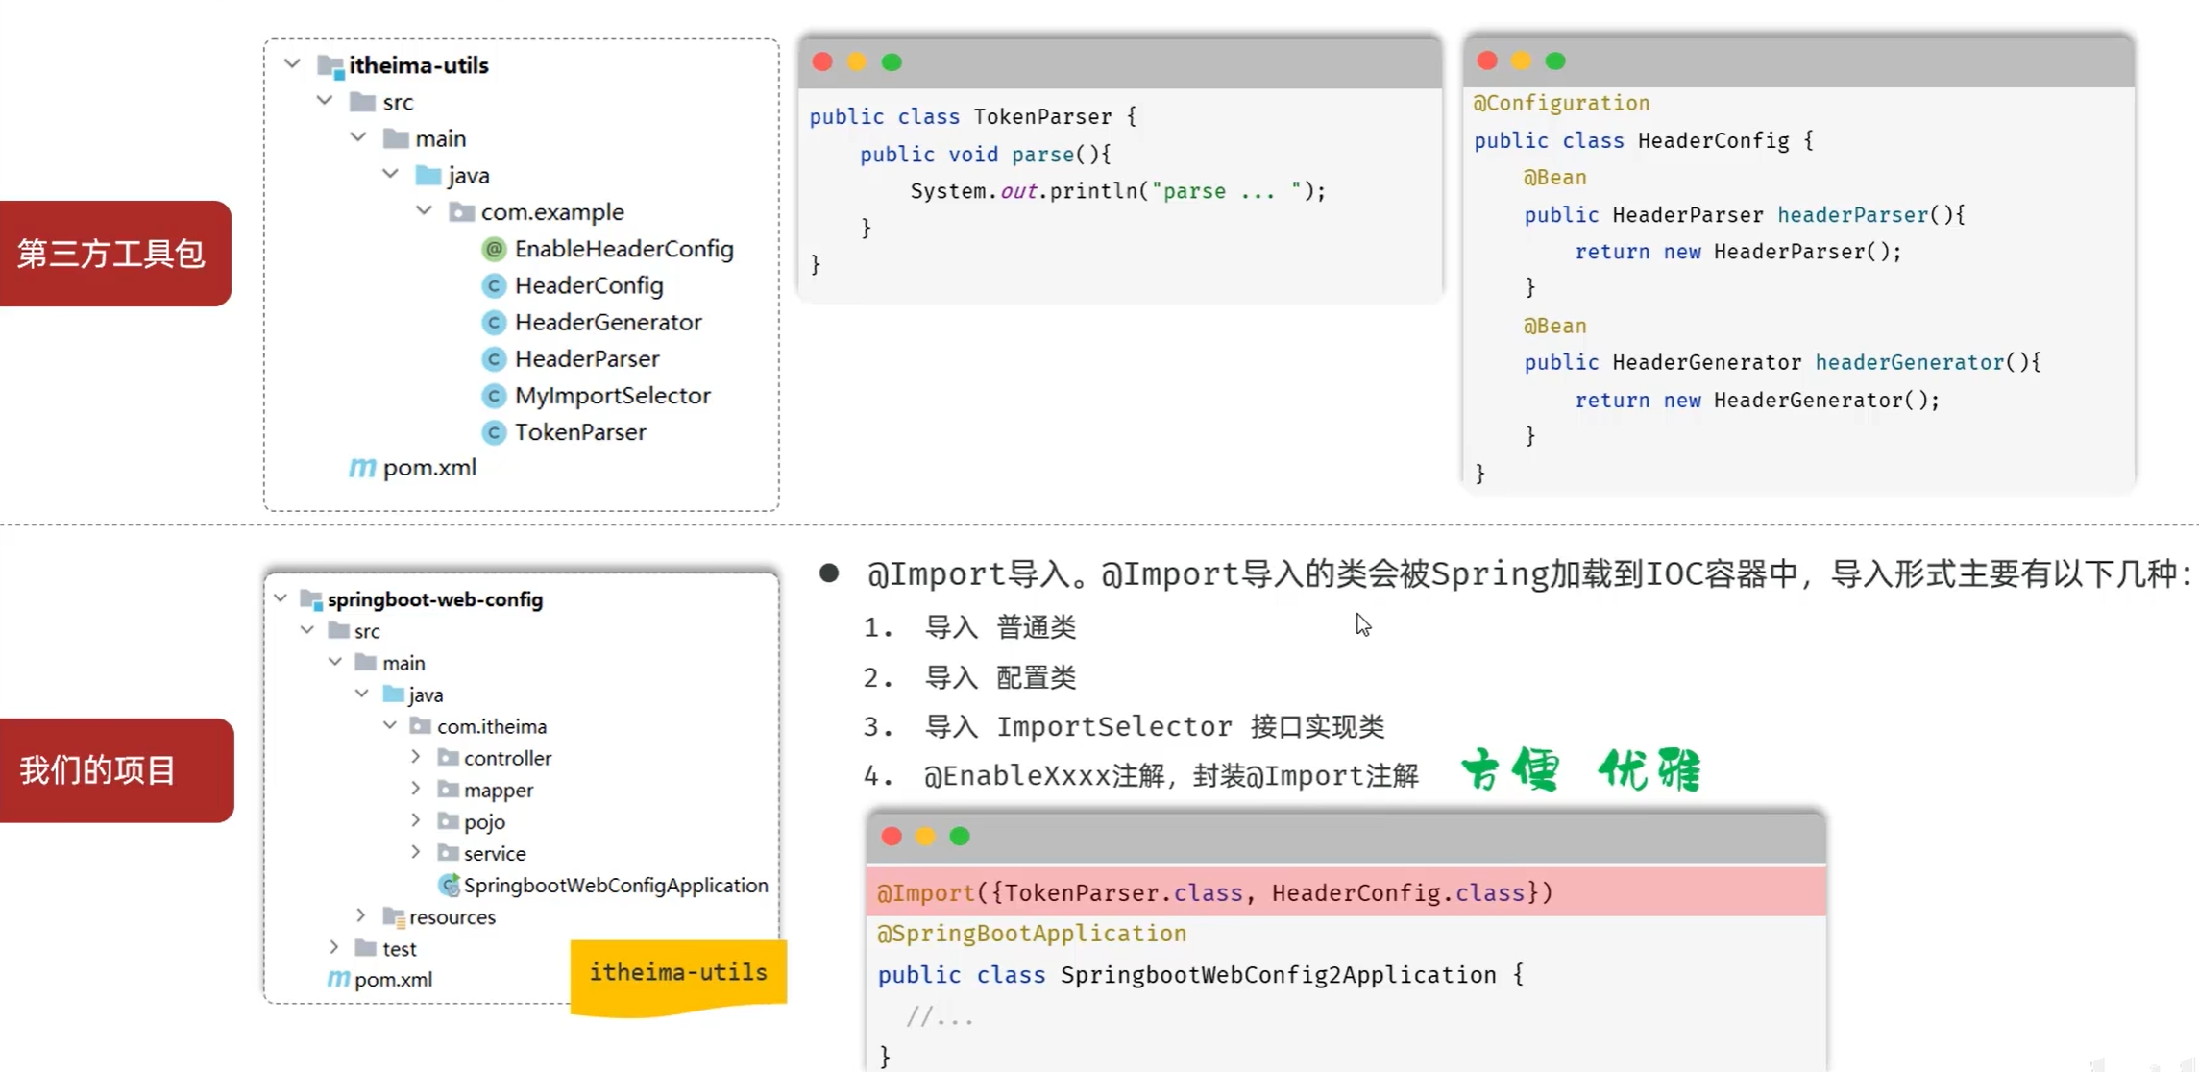Click the @SpringBootApplication annotation
2199x1072 pixels.
tap(1032, 934)
